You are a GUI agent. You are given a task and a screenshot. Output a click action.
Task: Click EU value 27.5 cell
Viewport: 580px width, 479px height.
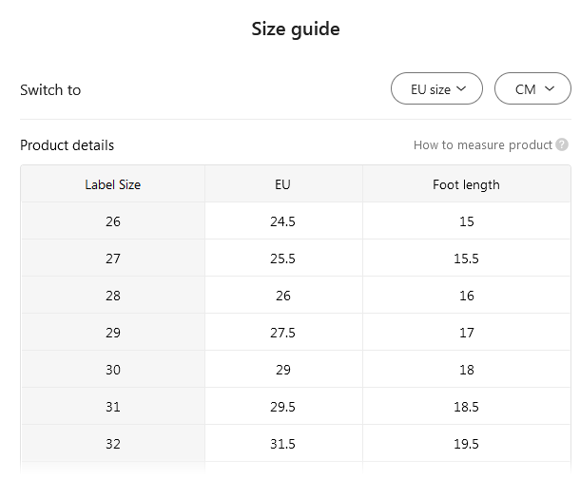click(x=283, y=333)
